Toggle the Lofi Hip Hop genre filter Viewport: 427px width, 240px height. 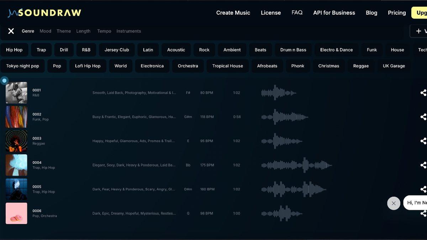(88, 66)
